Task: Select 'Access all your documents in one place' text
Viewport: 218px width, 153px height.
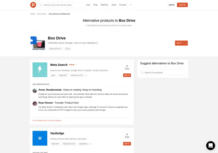Action: coord(69,139)
